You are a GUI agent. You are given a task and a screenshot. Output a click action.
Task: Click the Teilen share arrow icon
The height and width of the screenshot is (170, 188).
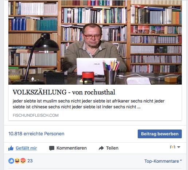(101, 148)
